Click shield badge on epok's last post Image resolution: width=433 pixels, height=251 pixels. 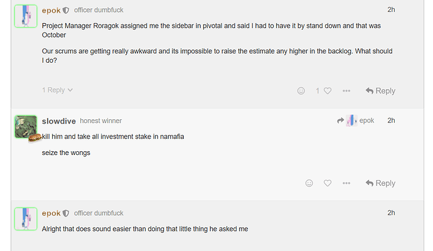point(66,213)
